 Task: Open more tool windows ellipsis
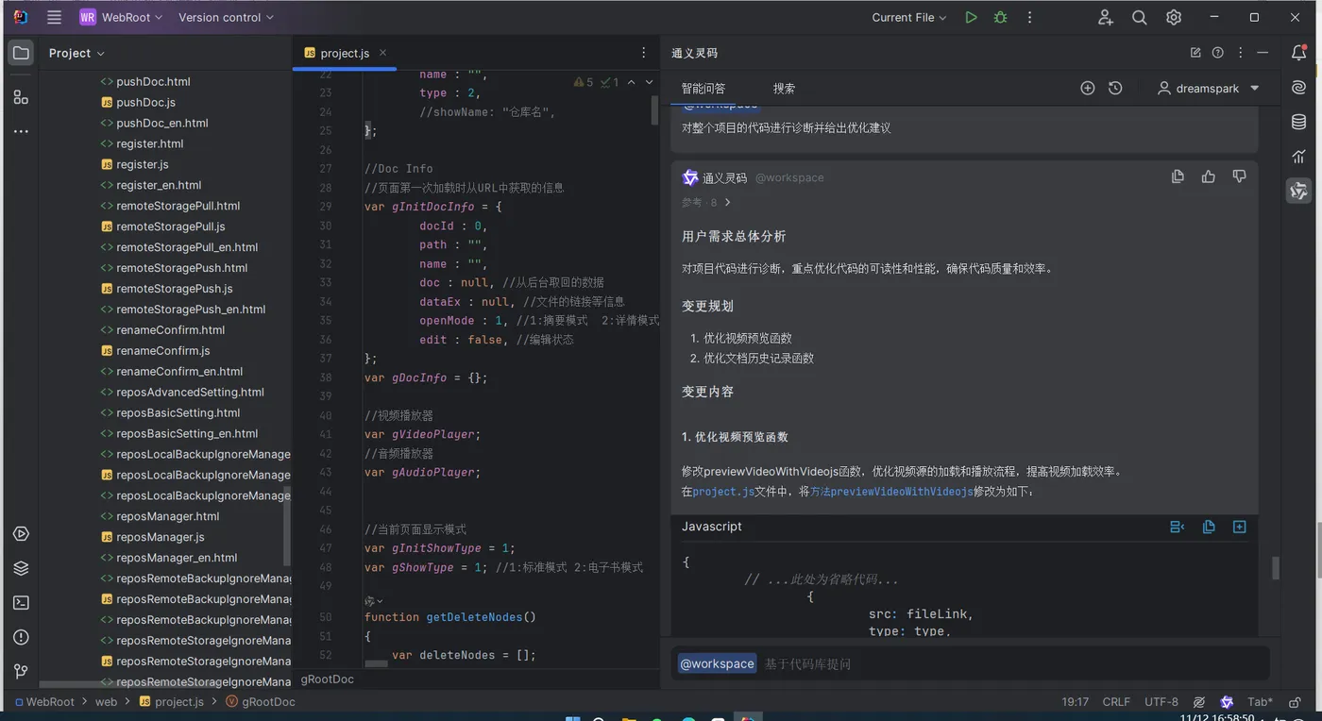(21, 131)
